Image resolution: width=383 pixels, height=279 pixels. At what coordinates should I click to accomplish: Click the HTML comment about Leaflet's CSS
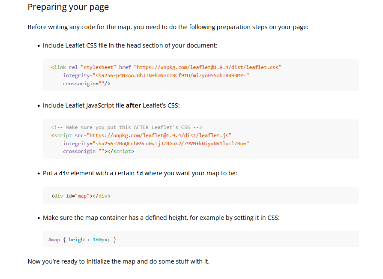click(x=126, y=127)
